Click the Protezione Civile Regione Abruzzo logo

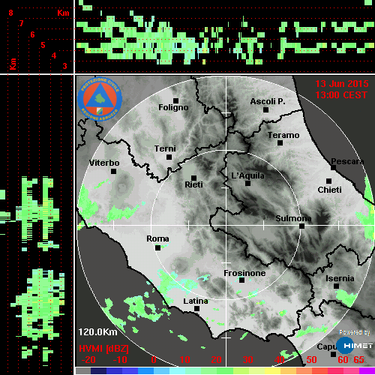100,99
